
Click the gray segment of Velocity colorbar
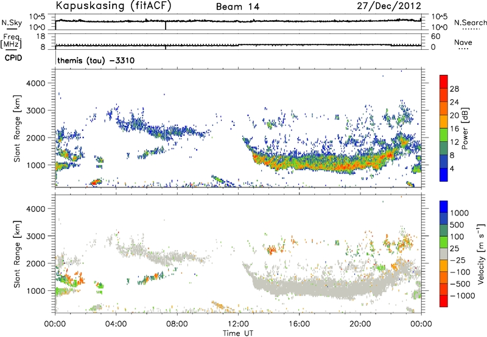click(x=444, y=254)
